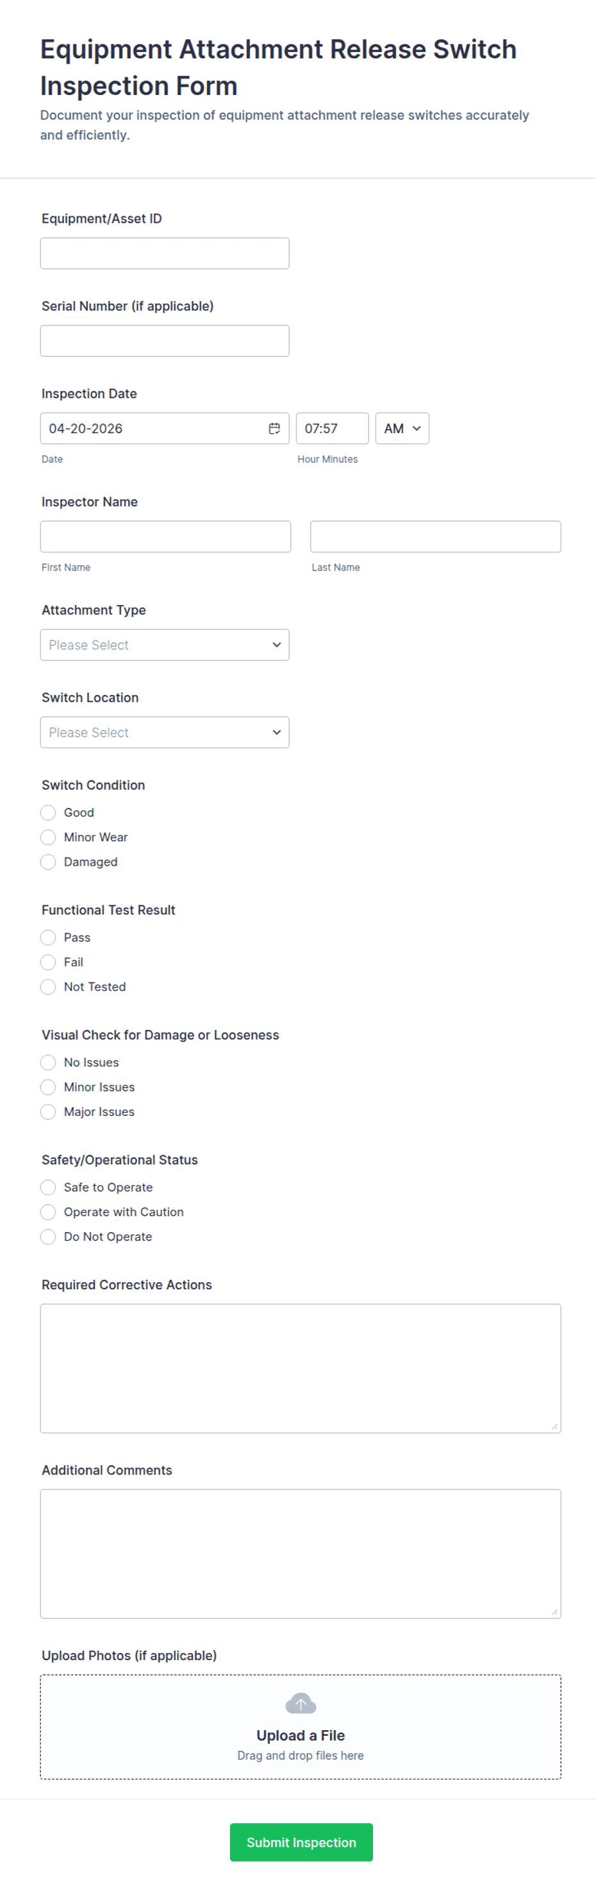Click the Additional Comments text area

(300, 1553)
